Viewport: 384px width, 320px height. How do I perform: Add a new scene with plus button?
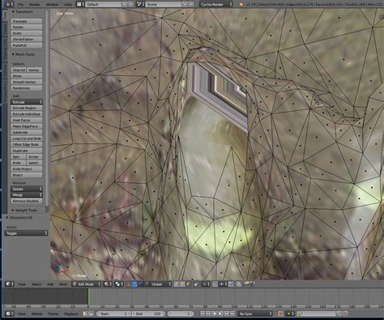pos(185,4)
